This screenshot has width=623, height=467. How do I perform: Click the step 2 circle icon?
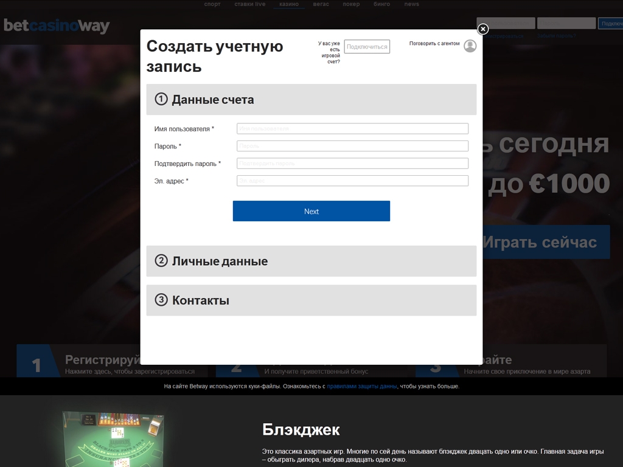[x=161, y=261]
